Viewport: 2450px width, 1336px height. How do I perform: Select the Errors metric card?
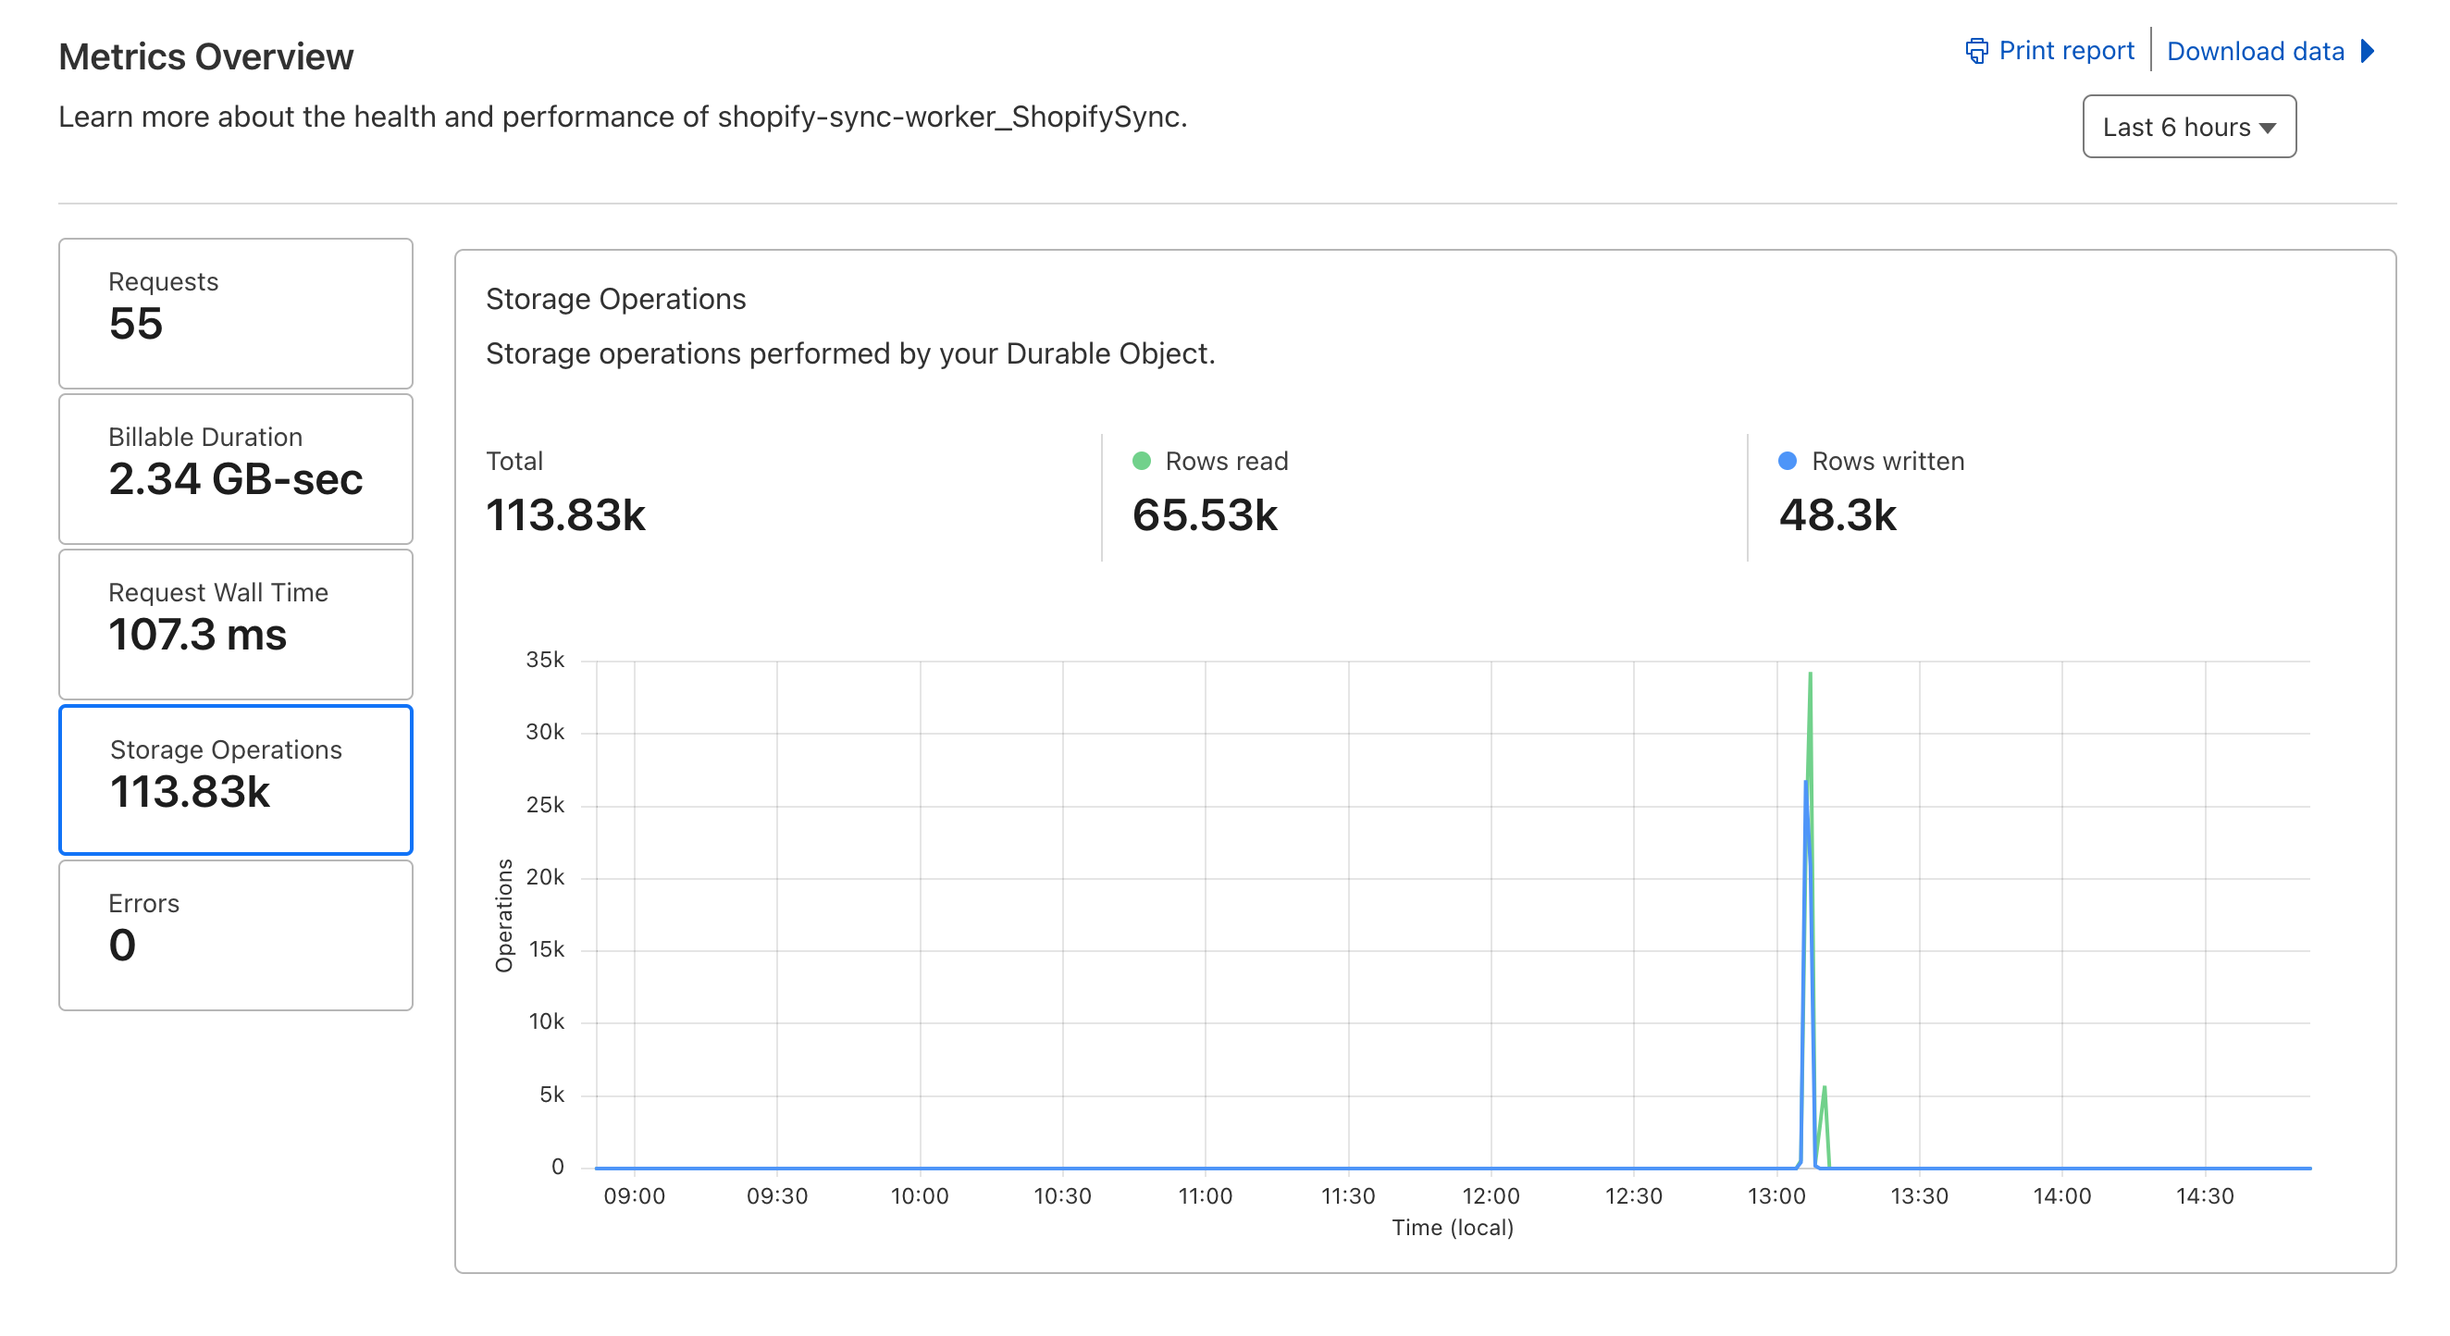[235, 934]
